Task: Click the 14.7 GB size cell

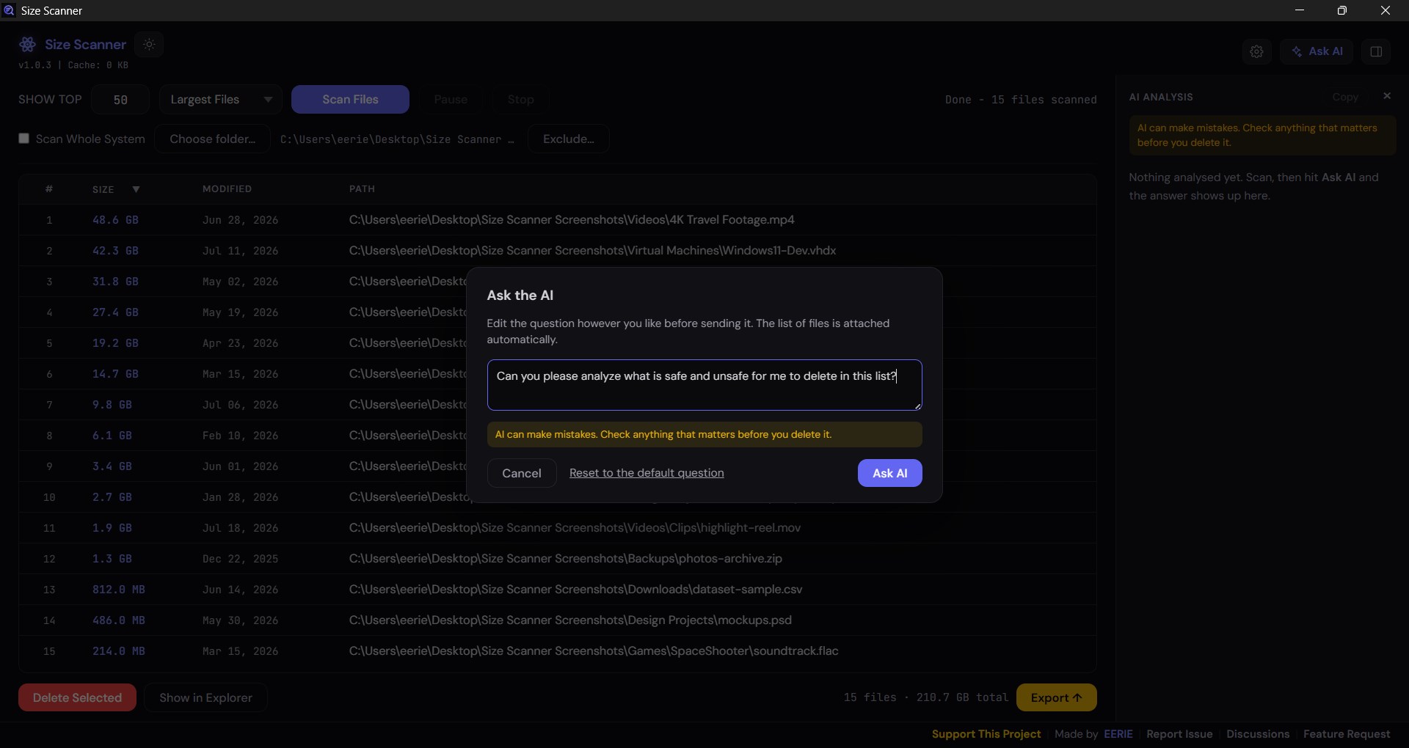Action: click(x=115, y=374)
